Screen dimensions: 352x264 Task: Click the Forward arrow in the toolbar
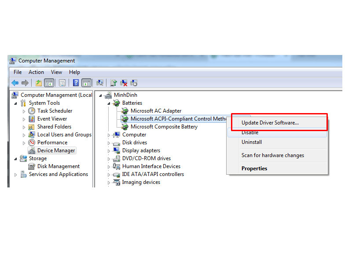[25, 83]
